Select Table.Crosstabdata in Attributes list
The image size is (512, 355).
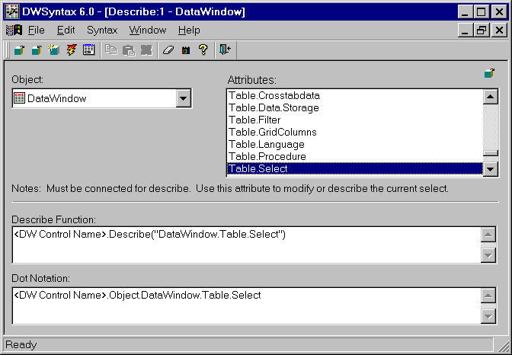(x=354, y=95)
